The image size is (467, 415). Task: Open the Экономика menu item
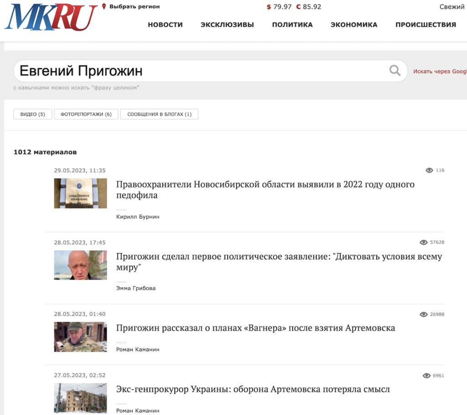point(354,25)
